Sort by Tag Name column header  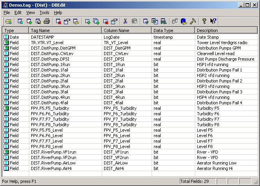point(65,30)
